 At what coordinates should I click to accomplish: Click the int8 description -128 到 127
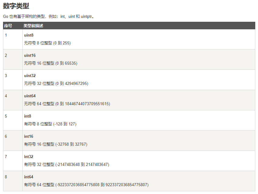50,124
